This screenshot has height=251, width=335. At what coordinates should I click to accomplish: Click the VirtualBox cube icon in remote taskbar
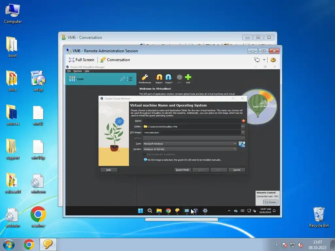196,211
